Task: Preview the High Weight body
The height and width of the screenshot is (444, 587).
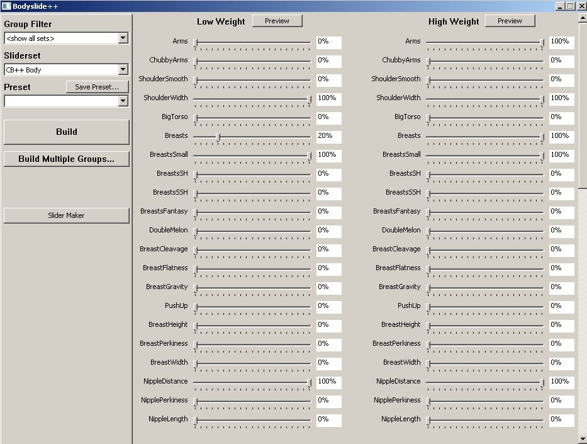Action: coord(510,21)
